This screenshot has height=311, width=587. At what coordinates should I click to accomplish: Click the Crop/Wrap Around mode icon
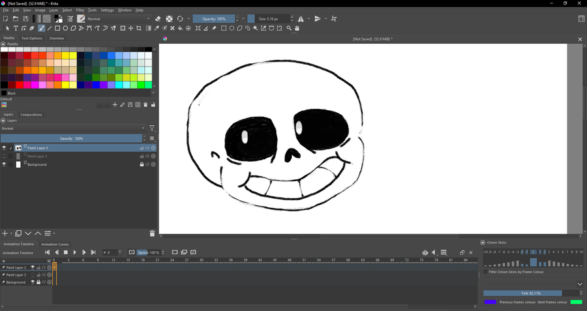point(334,19)
